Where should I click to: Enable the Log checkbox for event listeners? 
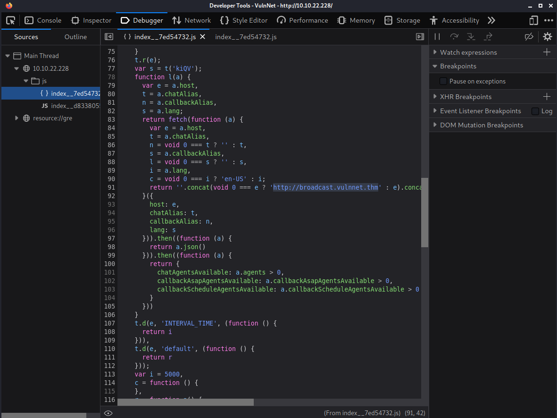point(535,111)
